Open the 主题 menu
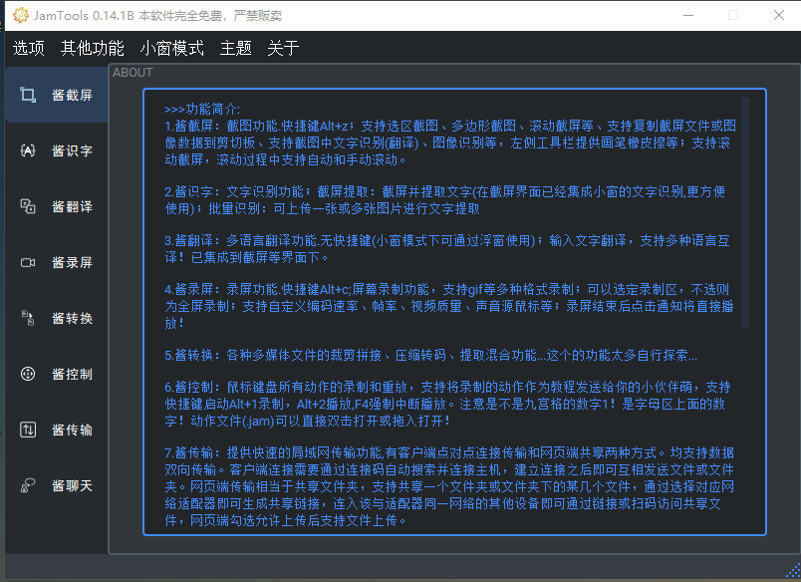 pos(235,48)
